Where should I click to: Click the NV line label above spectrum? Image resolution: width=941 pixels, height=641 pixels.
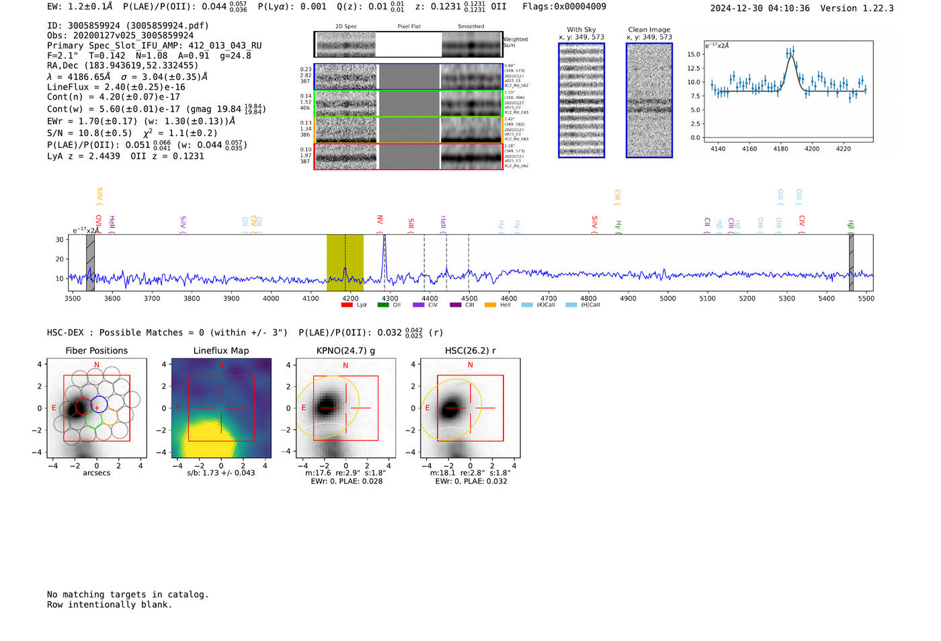coord(380,220)
